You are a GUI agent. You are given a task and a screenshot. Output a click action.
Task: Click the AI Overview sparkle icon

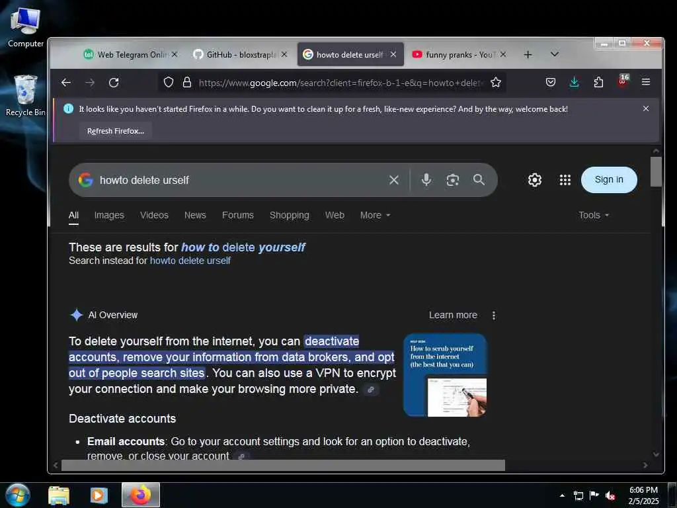click(77, 315)
